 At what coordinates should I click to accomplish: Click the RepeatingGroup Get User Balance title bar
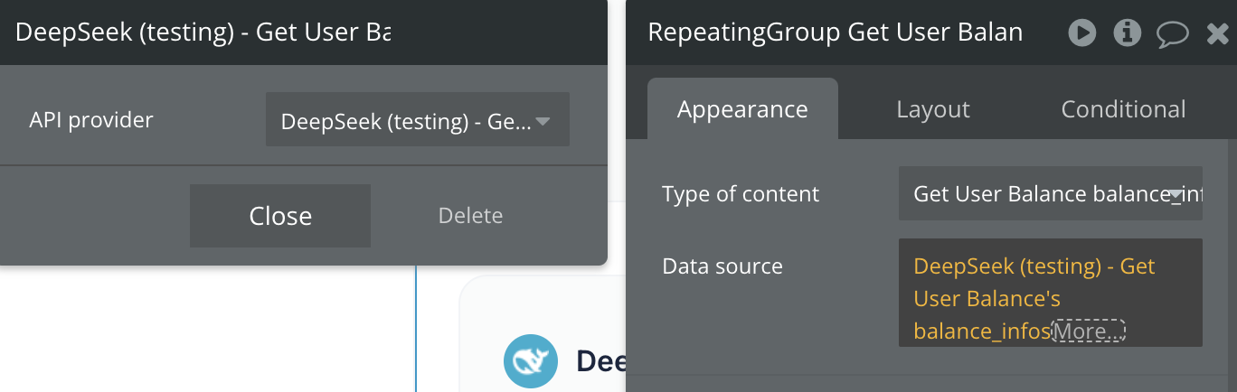pyautogui.click(x=835, y=33)
